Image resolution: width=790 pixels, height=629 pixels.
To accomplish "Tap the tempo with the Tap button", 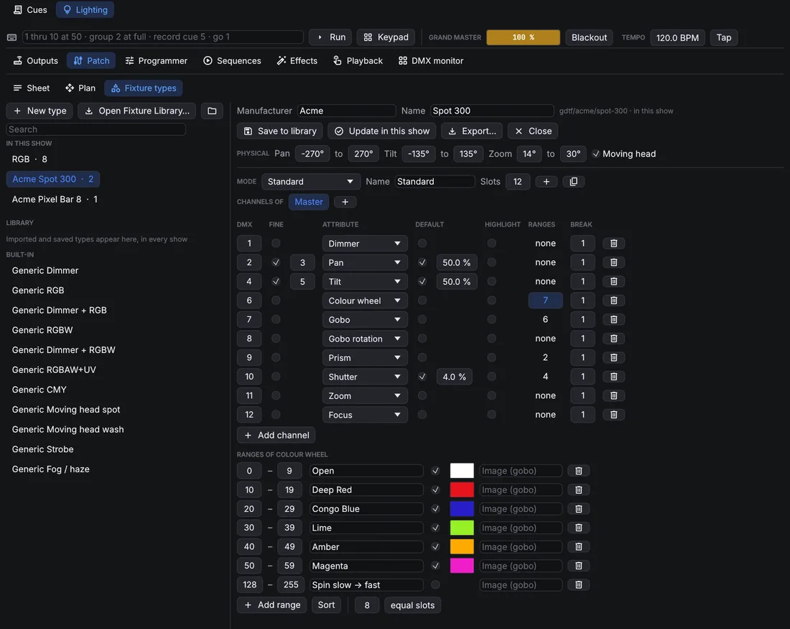I will tap(723, 37).
